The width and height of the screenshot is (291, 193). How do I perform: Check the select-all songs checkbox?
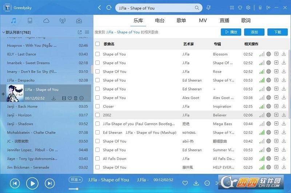pyautogui.click(x=97, y=44)
